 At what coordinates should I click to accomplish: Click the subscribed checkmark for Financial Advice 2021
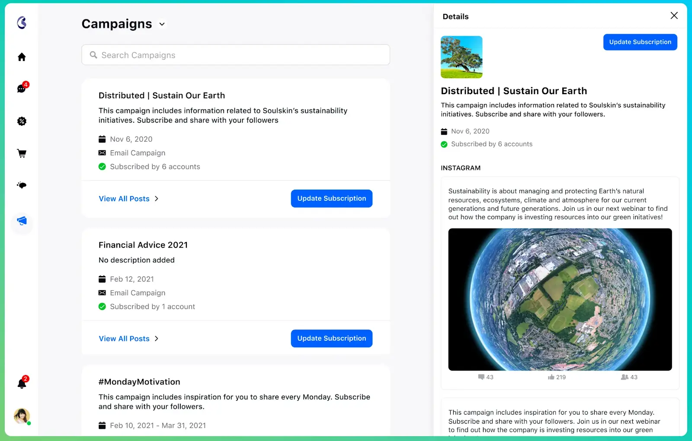point(102,306)
